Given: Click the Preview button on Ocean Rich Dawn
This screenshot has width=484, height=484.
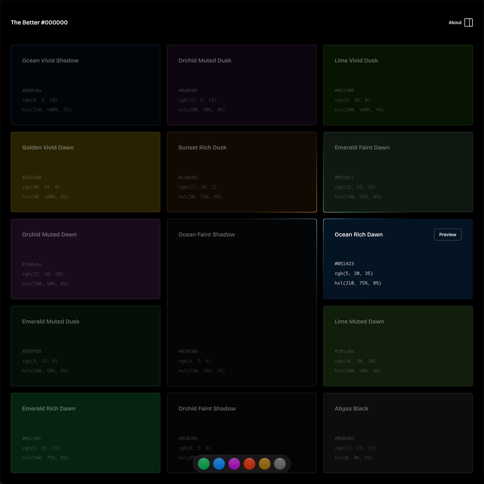Looking at the screenshot, I should (447, 234).
